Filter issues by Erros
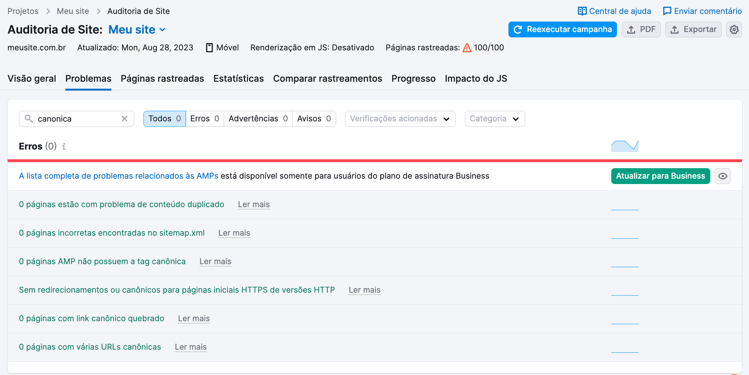This screenshot has height=375, width=749. tap(201, 118)
